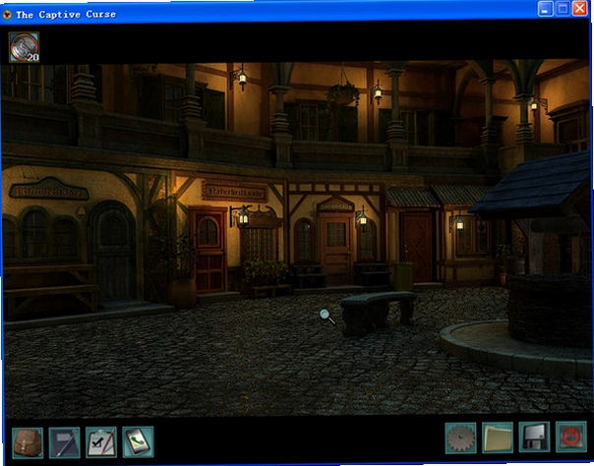Examine the stone bench in courtyard
594x466 pixels.
pos(378,312)
